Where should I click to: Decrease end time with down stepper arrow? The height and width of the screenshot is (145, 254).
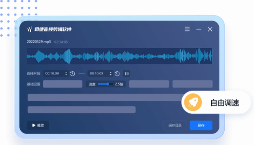click(110, 75)
